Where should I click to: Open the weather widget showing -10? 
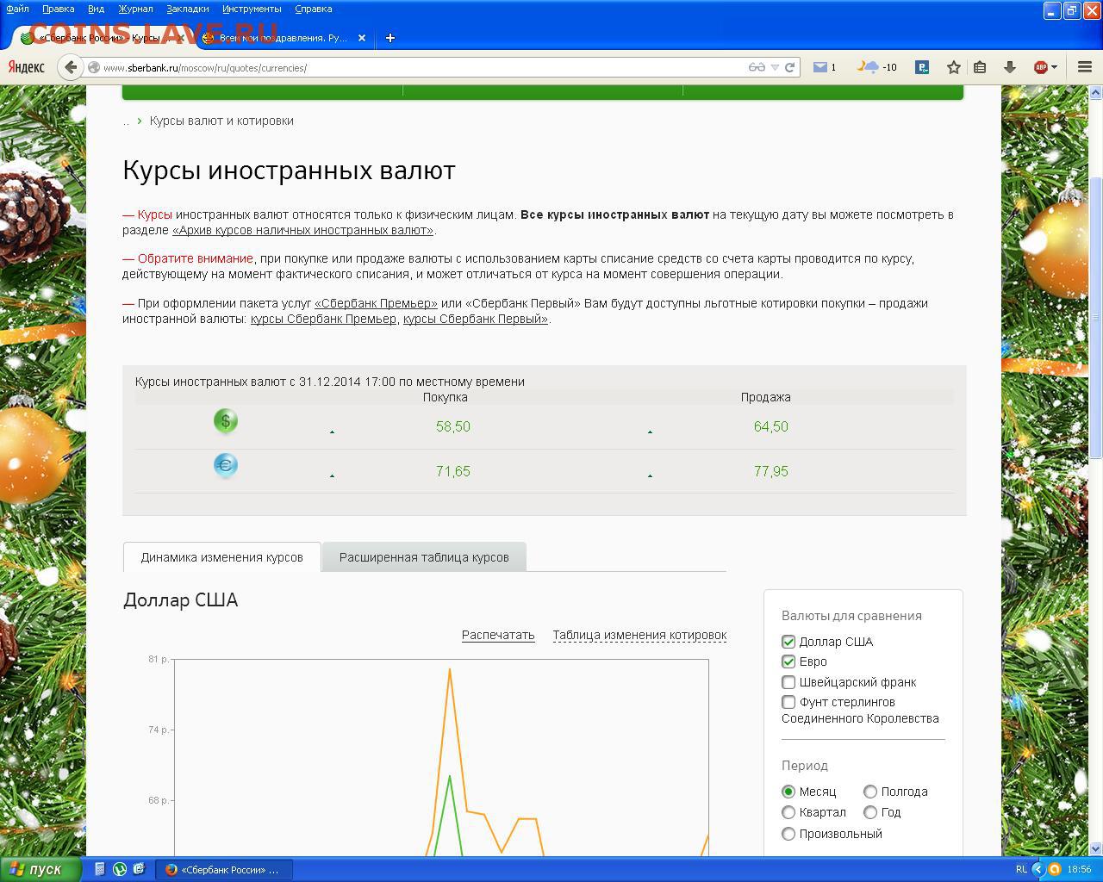click(876, 67)
